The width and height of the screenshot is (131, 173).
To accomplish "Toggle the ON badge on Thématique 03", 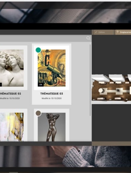I will tap(41, 85).
